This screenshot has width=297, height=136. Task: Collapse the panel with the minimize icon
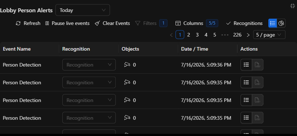[293, 6]
